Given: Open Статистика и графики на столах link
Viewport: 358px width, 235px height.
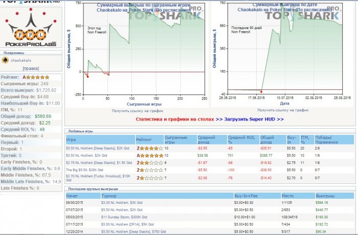Looking at the screenshot, I should (175, 119).
